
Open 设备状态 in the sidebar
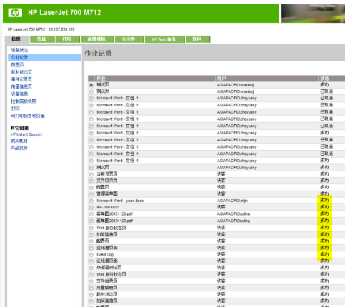click(19, 50)
